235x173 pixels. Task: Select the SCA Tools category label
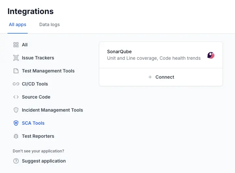pyautogui.click(x=33, y=123)
